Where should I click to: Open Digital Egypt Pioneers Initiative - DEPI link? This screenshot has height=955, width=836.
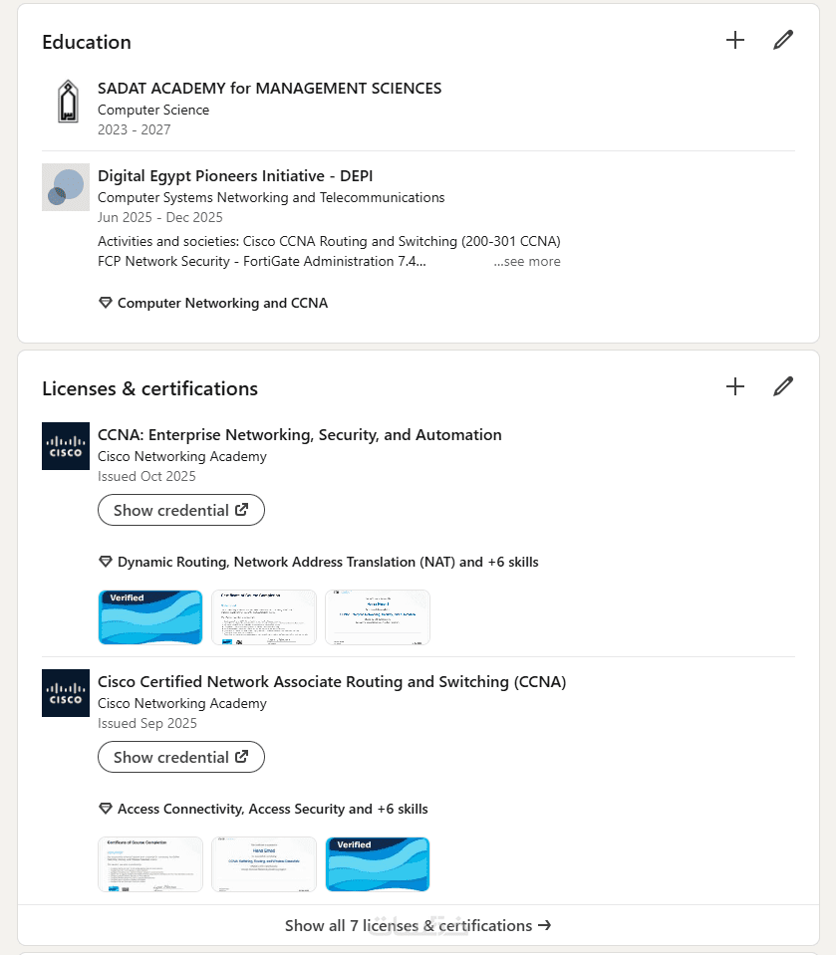(x=235, y=176)
